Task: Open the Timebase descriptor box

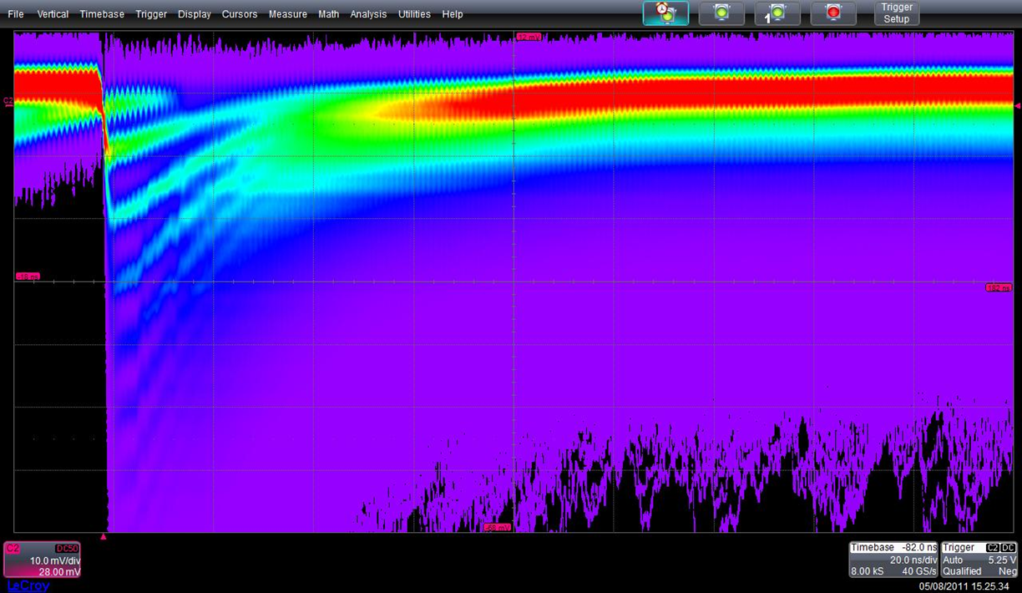Action: coord(893,560)
